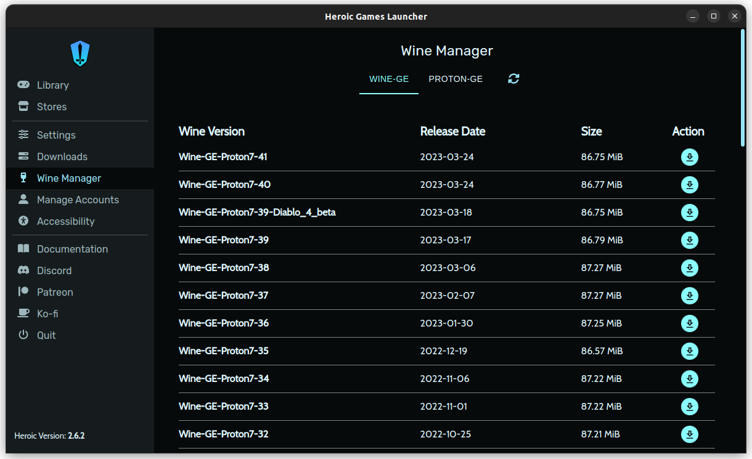Screen dimensions: 752x459
Task: Click the Wine-GE-Proton7-36 version name
Action: tap(224, 323)
